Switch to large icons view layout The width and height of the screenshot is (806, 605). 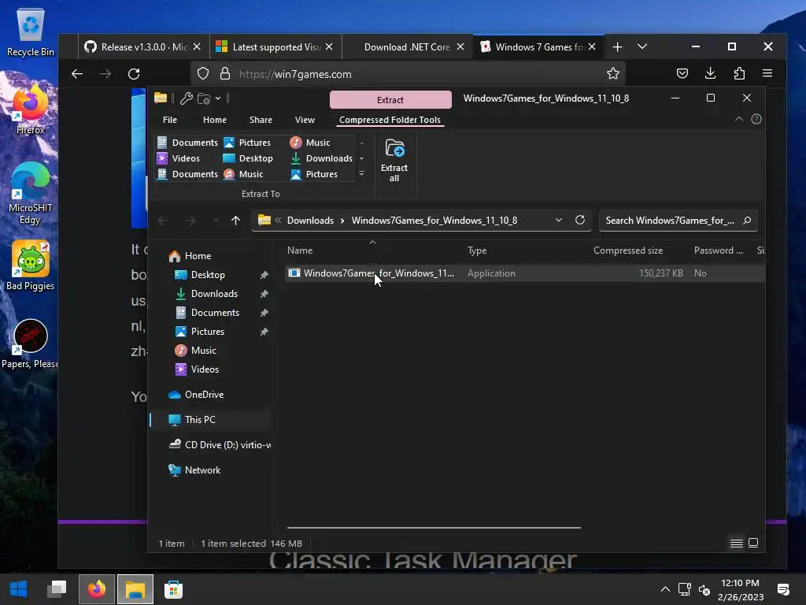(753, 544)
